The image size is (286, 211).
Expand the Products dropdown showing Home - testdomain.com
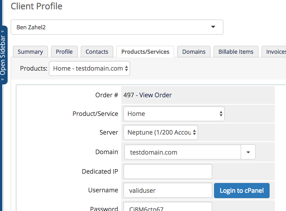(89, 68)
